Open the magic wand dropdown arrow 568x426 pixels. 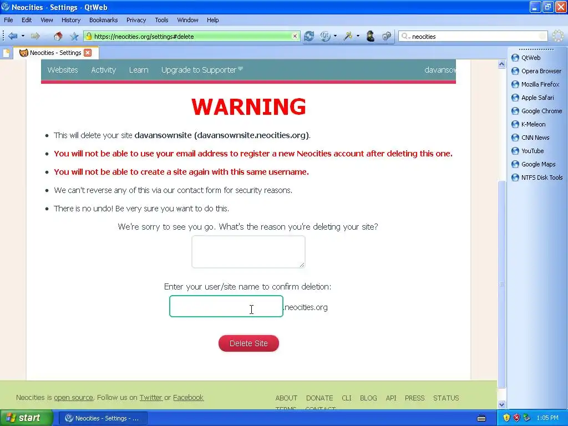click(x=358, y=36)
